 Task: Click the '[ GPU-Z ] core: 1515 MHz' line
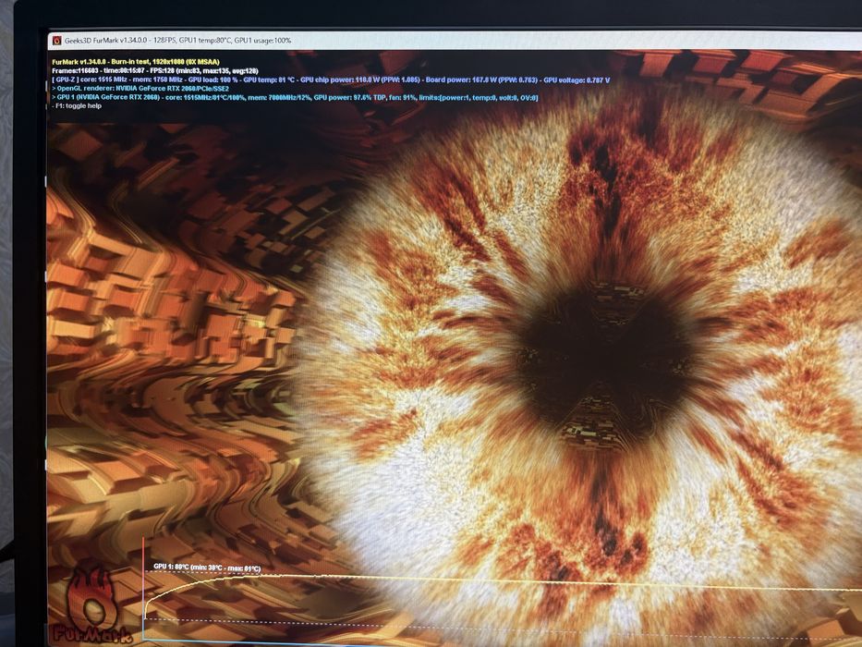tap(331, 80)
